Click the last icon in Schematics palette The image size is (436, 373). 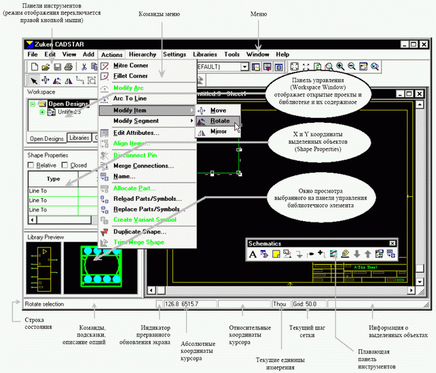391,254
